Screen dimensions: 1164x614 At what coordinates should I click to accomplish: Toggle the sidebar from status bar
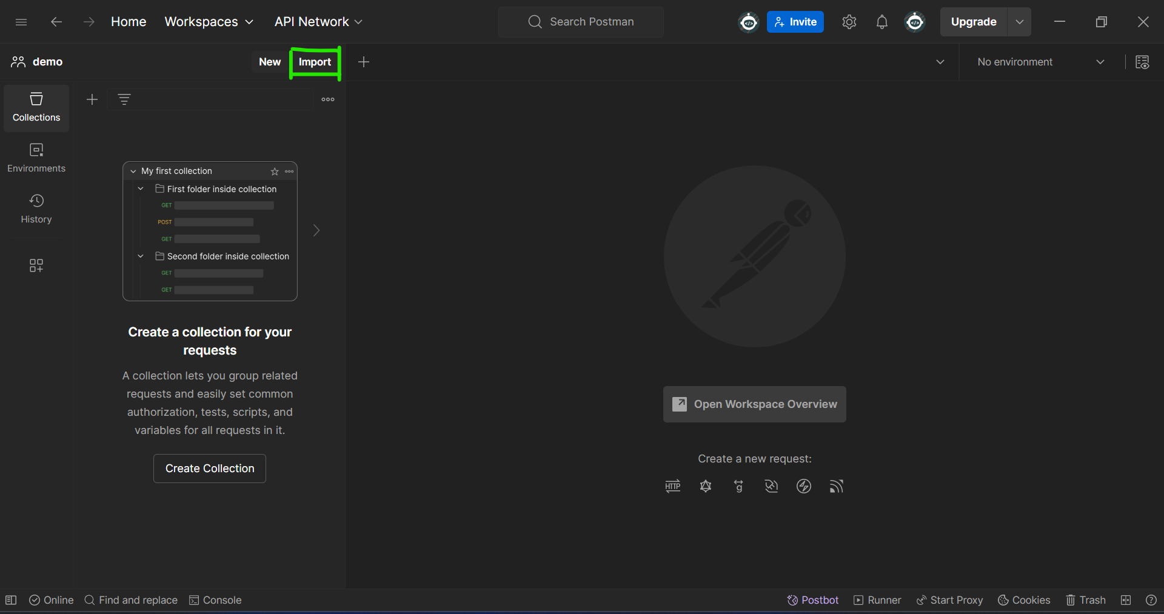pos(11,600)
